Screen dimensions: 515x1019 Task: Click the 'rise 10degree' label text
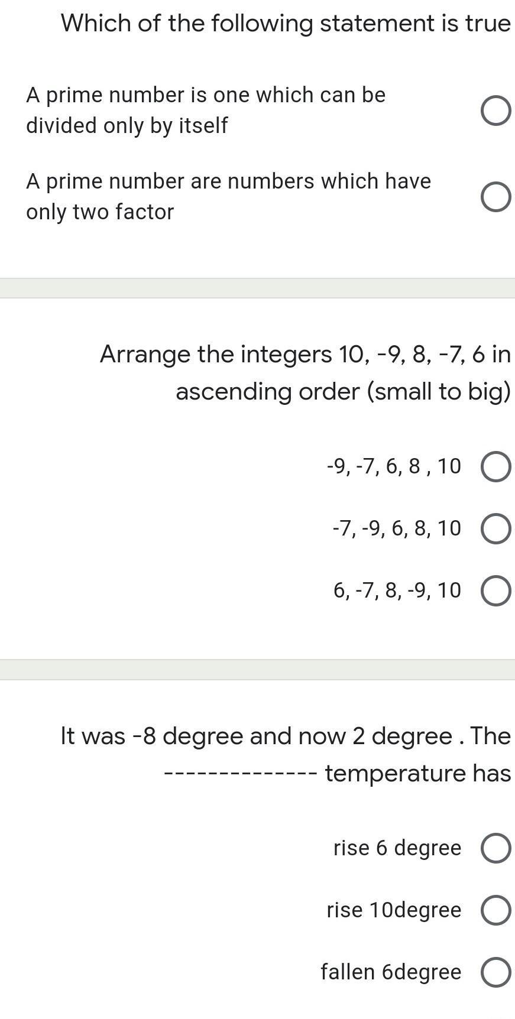tap(394, 910)
